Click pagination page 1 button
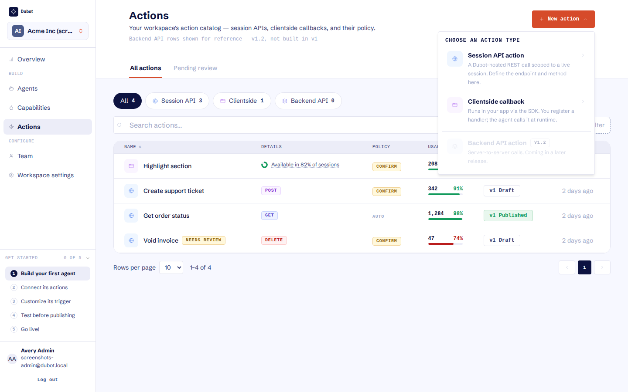 click(584, 267)
